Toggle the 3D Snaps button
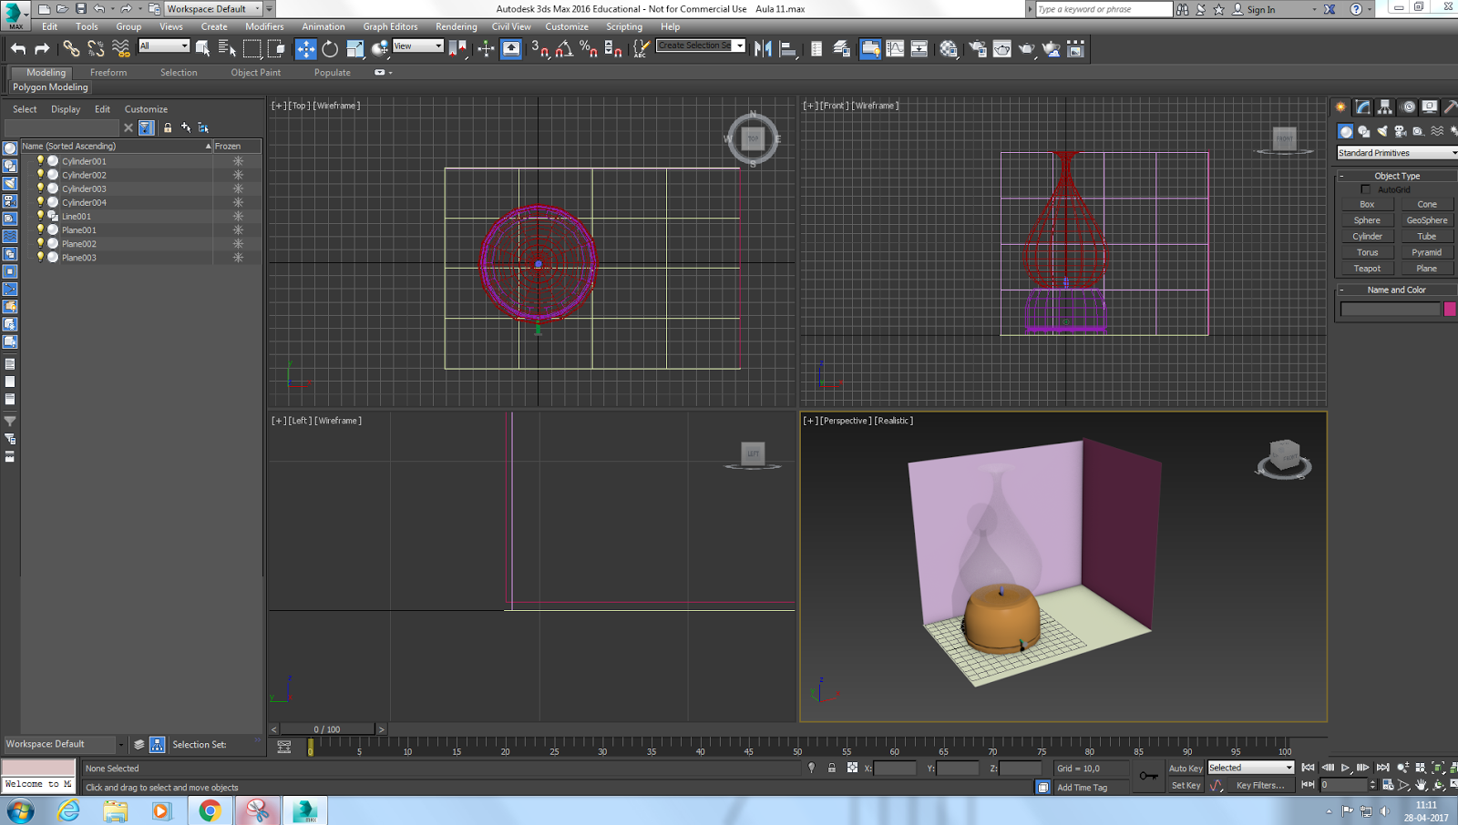1458x825 pixels. pyautogui.click(x=539, y=49)
